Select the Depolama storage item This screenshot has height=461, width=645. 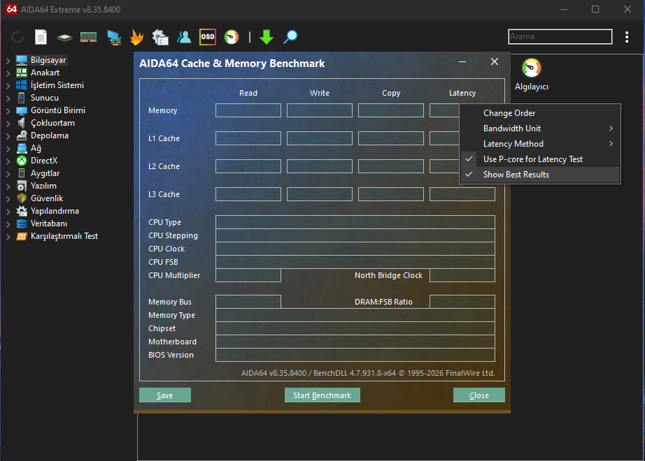coord(50,136)
